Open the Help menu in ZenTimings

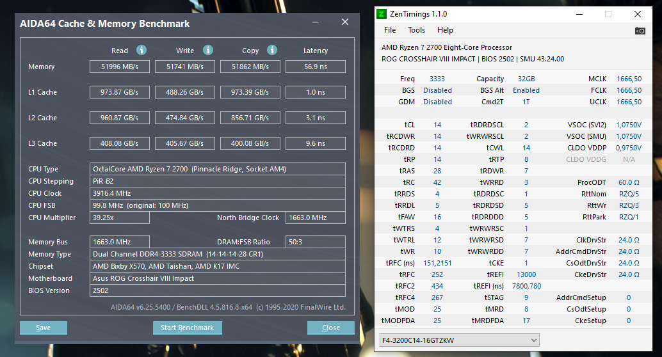point(445,30)
